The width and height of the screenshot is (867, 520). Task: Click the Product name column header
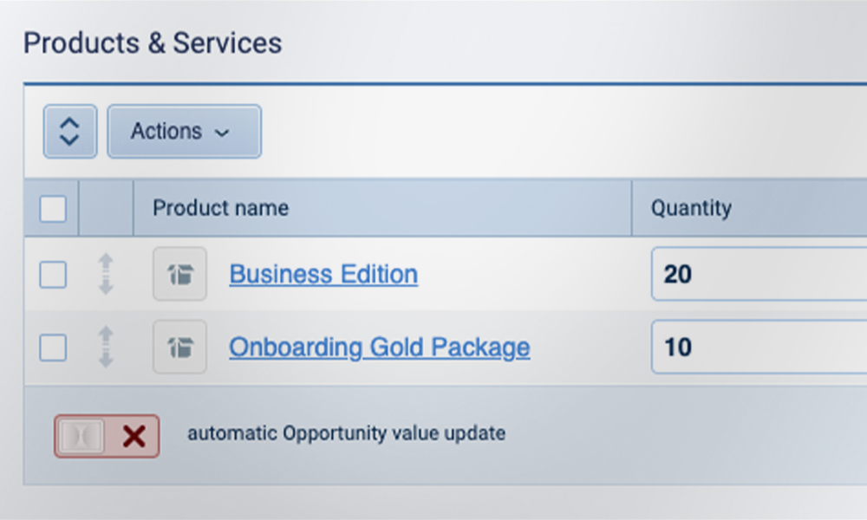click(220, 208)
